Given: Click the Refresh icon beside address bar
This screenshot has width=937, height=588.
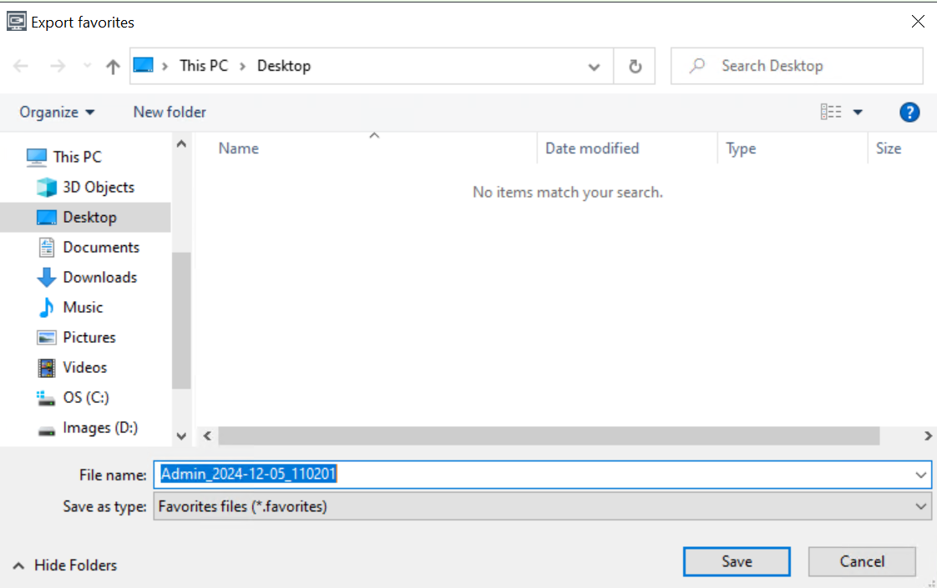Looking at the screenshot, I should click(635, 67).
